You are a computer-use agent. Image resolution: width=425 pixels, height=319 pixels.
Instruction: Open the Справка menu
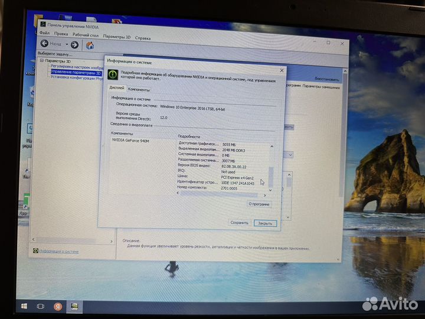pos(143,38)
